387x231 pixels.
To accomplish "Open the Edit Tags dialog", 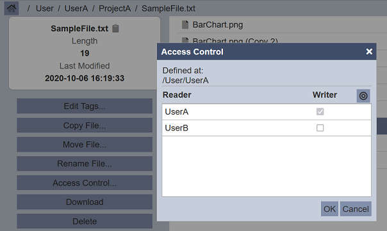I will pyautogui.click(x=85, y=106).
